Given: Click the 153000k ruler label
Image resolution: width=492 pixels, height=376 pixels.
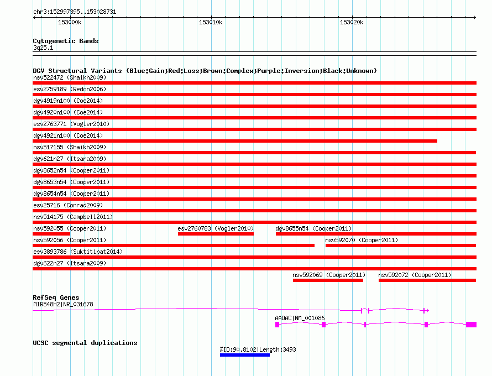Looking at the screenshot, I should point(70,22).
